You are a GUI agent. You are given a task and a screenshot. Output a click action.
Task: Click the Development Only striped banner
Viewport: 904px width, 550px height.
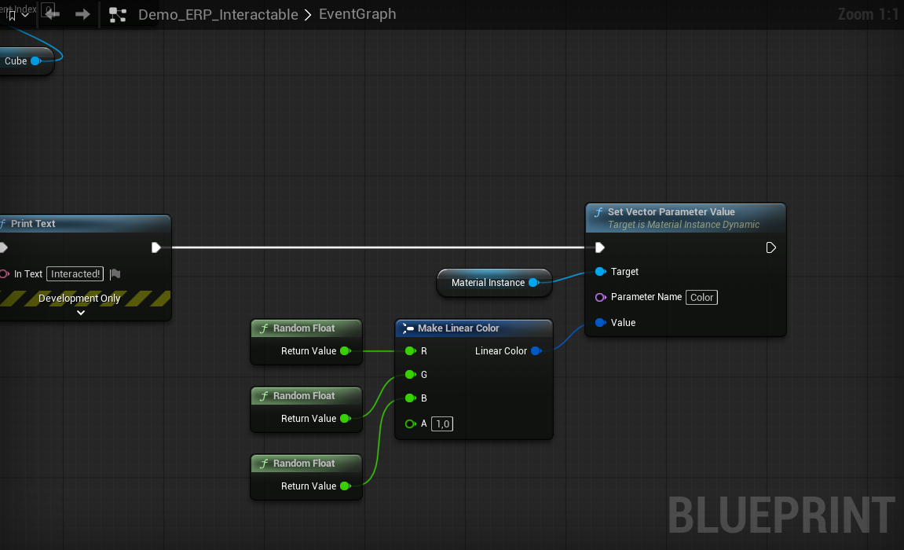point(85,298)
